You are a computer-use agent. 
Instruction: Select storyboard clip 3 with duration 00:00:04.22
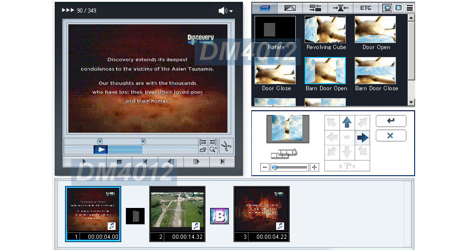click(262, 214)
